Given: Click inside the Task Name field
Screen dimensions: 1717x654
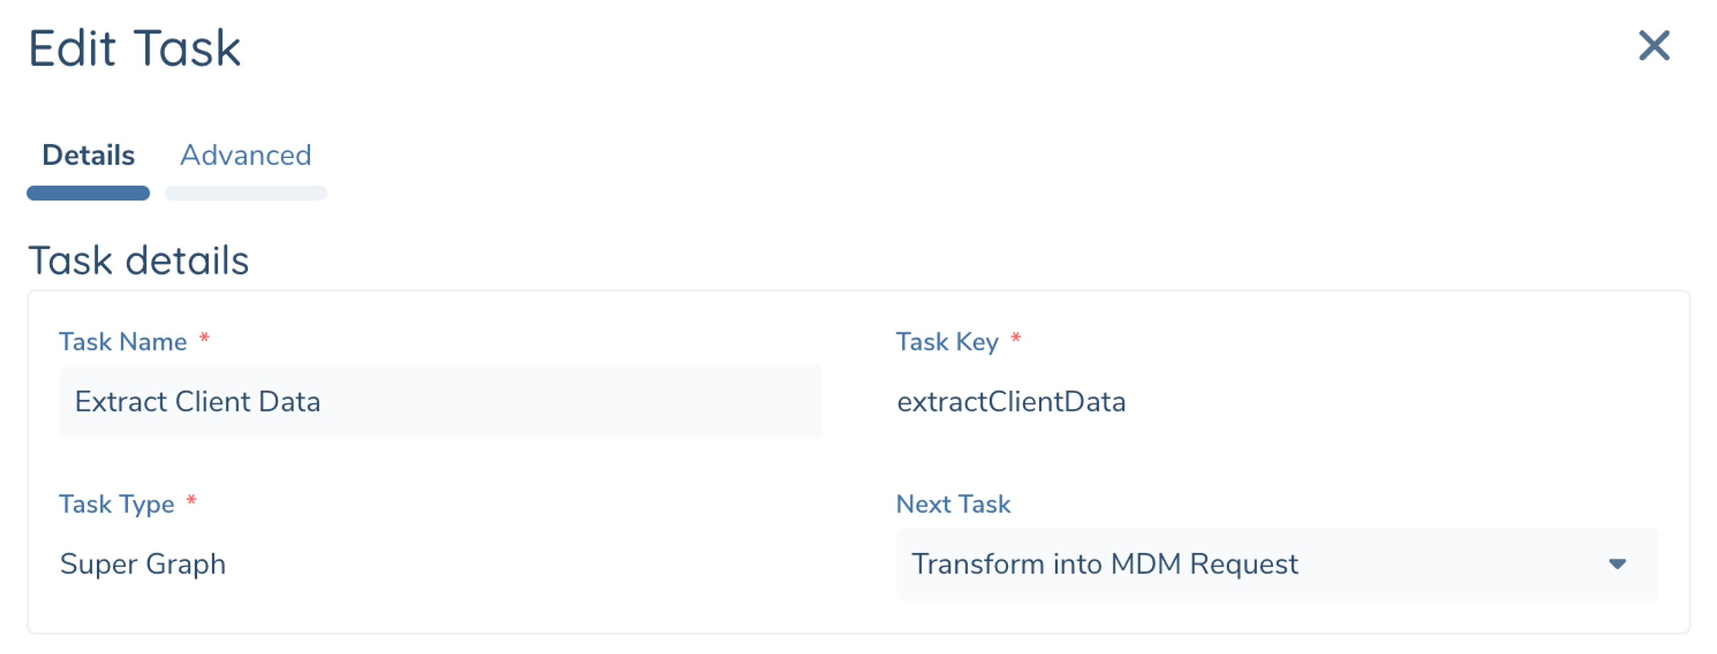Looking at the screenshot, I should 440,402.
